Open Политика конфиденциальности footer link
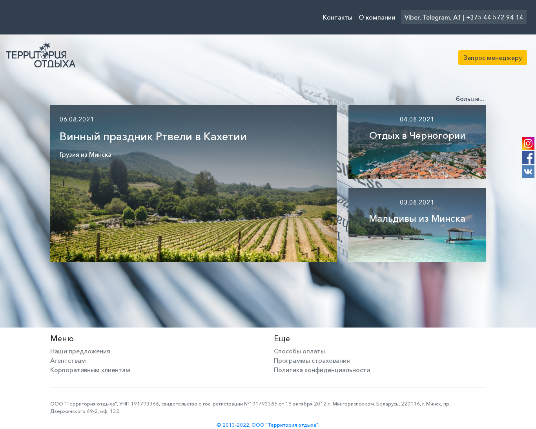536x429 pixels. tap(322, 370)
